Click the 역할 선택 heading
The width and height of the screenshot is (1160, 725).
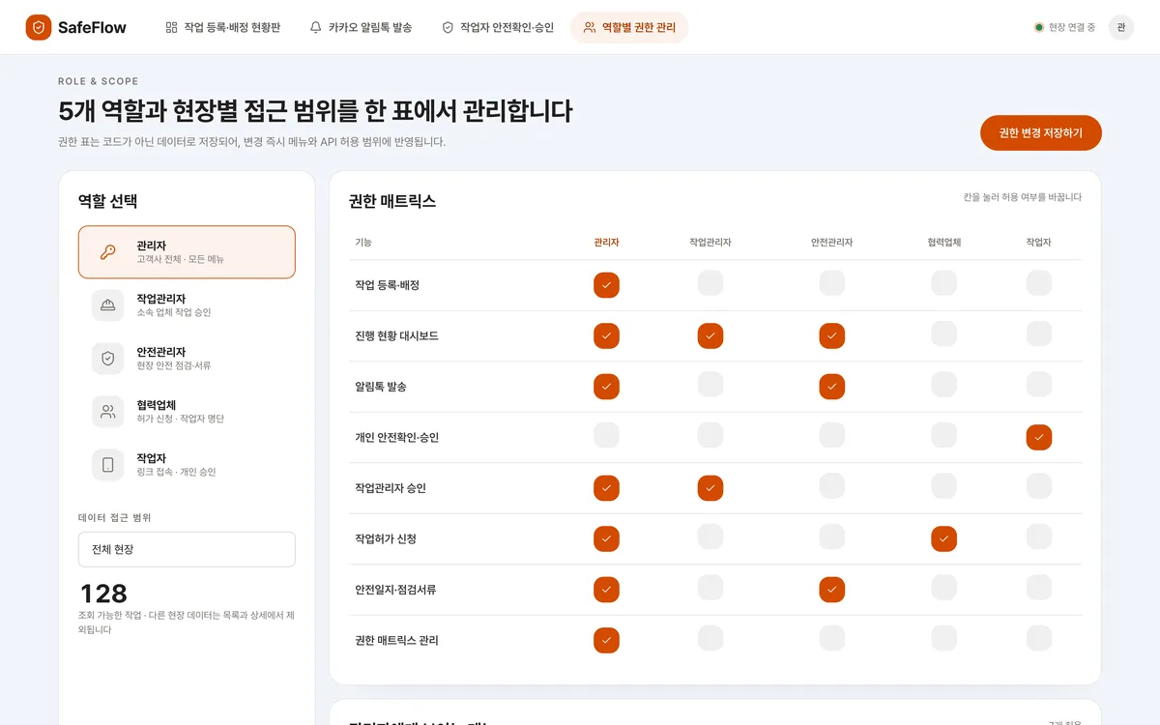point(107,201)
